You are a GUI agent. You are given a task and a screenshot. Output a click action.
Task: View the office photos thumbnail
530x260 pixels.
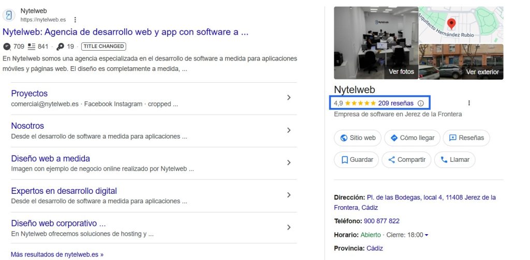click(376, 43)
